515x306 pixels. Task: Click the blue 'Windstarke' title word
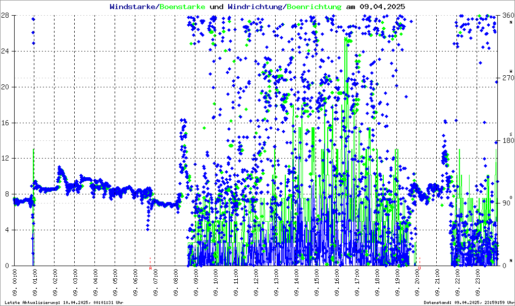click(132, 7)
